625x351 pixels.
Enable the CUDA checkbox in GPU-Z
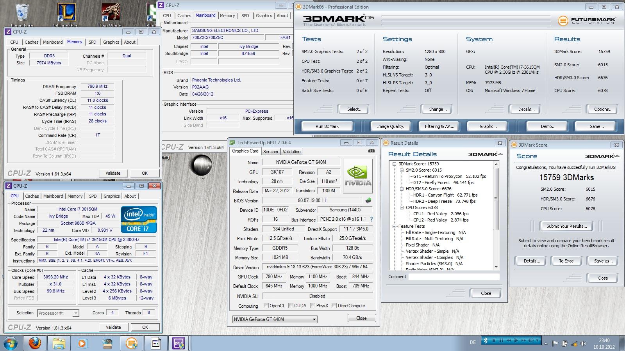point(291,306)
